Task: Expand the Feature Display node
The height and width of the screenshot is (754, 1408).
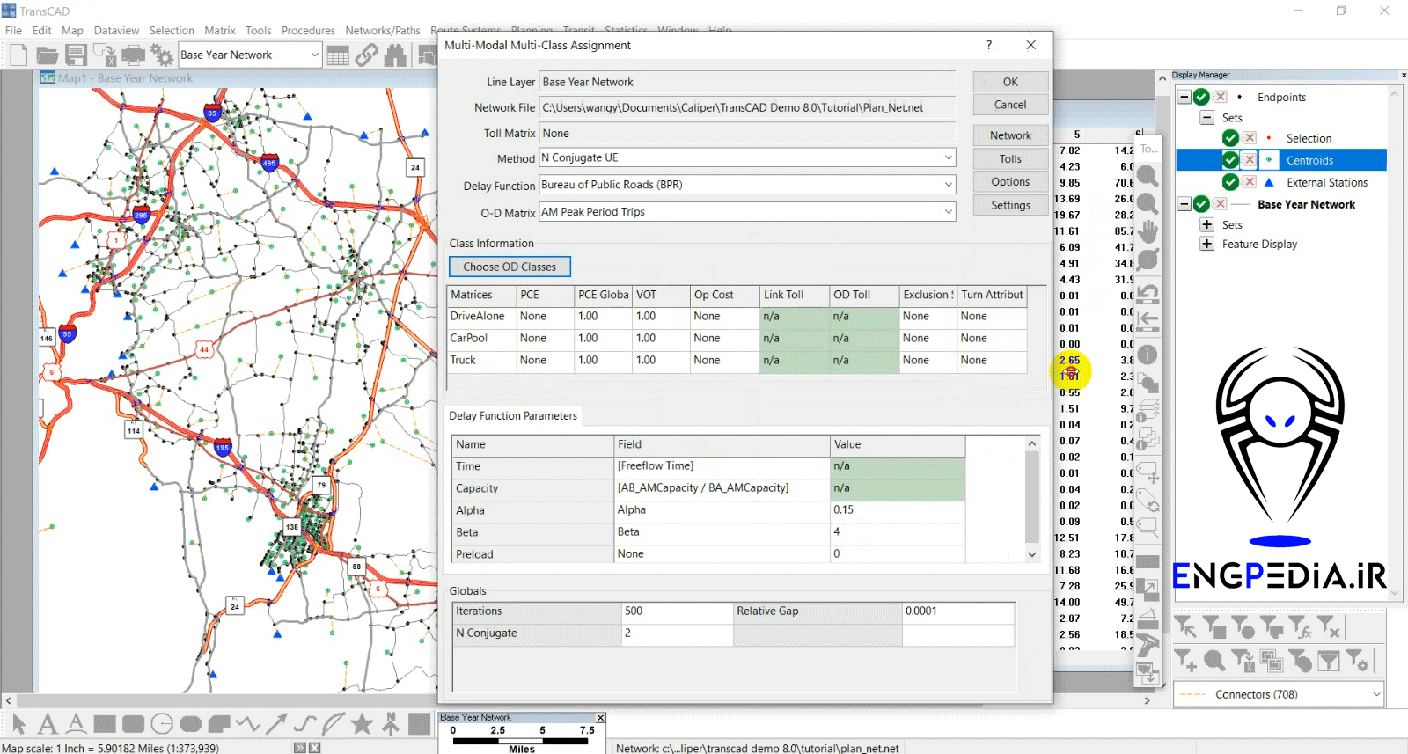Action: point(1207,244)
